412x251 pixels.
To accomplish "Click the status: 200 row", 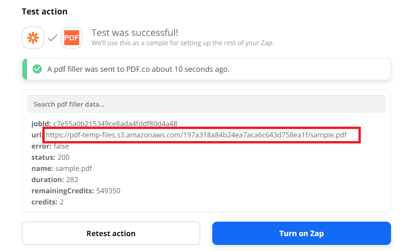I will pyautogui.click(x=50, y=157).
